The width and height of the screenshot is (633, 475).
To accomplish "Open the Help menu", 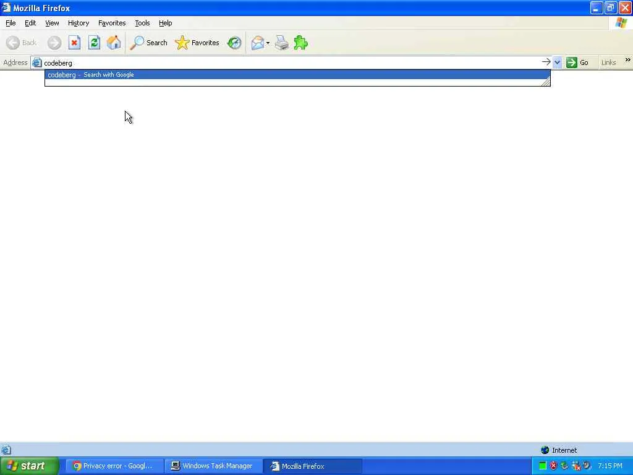I will 165,23.
